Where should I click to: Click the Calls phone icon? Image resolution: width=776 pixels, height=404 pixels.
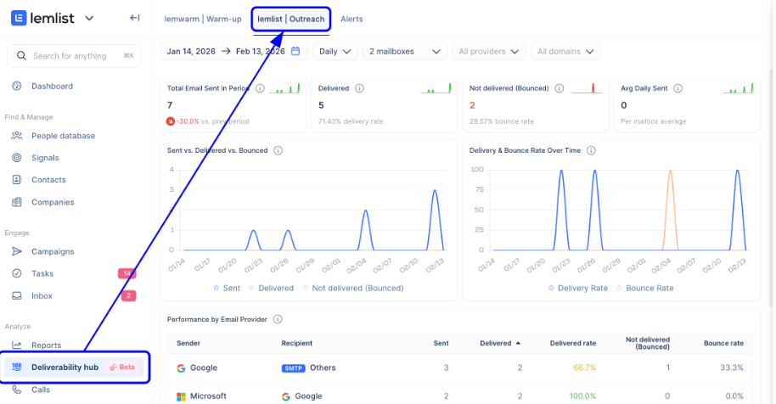point(17,390)
